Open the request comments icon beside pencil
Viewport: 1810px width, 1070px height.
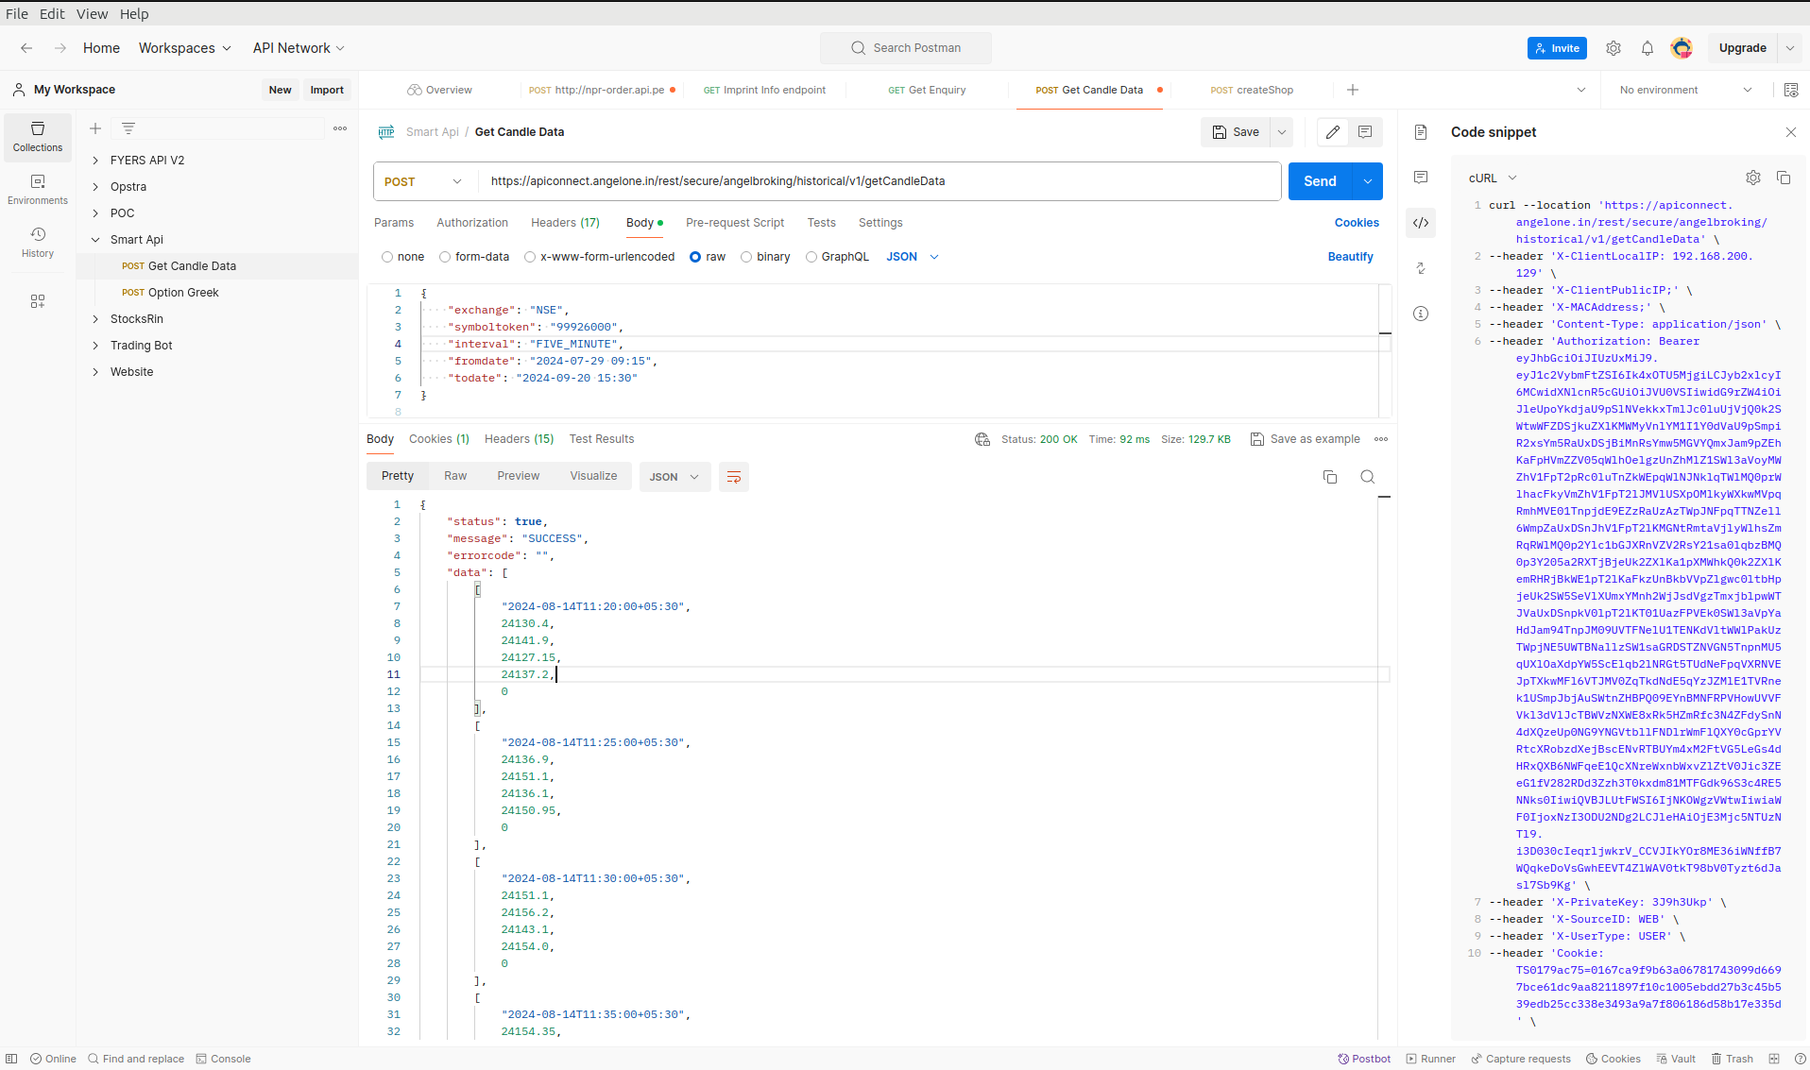(1365, 132)
